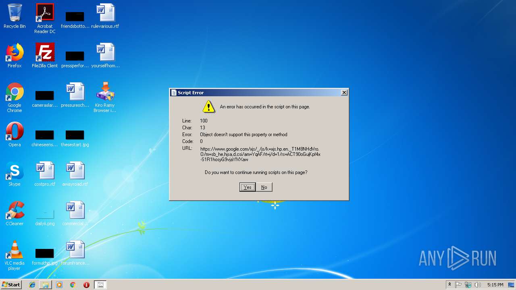
Task: Open Opera from the taskbar
Action: (86, 285)
